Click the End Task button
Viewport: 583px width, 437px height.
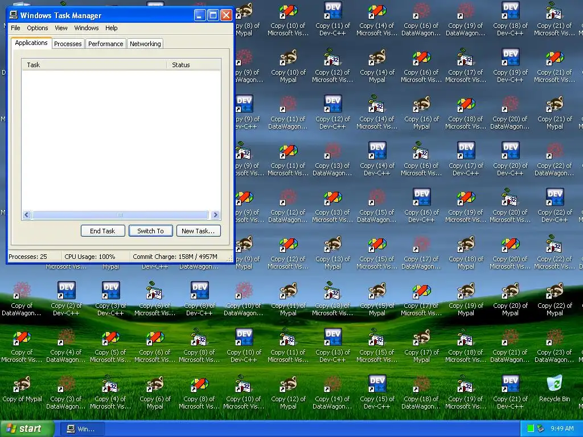click(102, 231)
